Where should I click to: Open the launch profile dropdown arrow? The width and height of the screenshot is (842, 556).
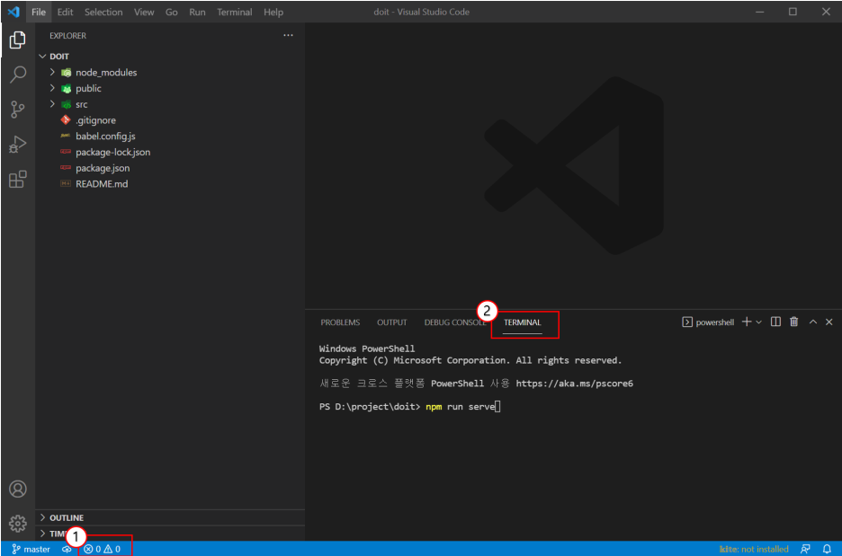click(x=758, y=322)
